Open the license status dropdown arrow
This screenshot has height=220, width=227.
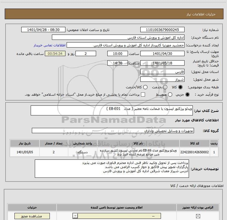[75, 216]
